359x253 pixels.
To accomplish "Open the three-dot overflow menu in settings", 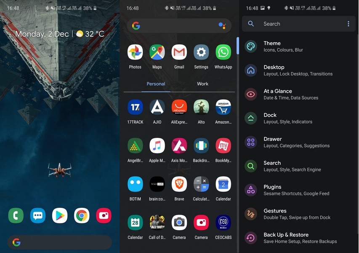I will (x=348, y=24).
